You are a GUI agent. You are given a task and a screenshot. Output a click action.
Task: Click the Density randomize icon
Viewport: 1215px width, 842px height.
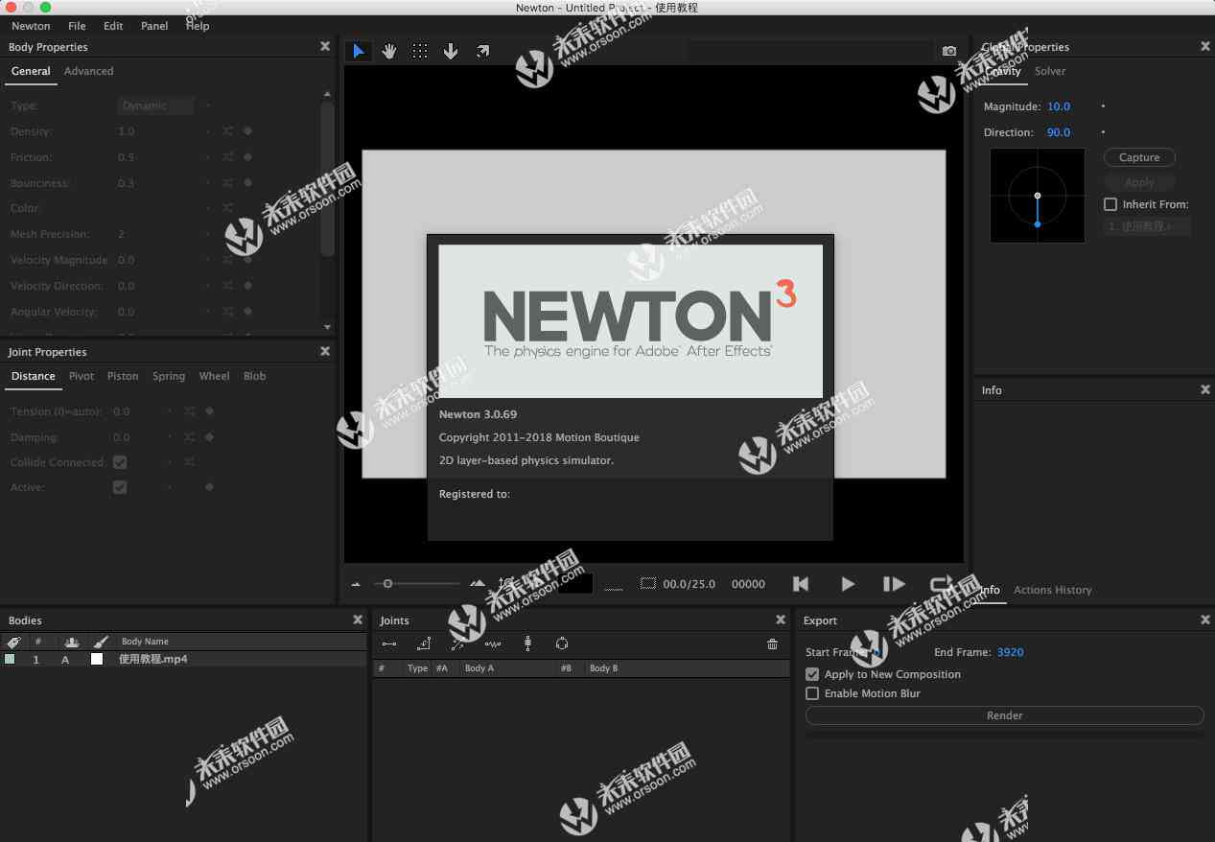(x=227, y=131)
